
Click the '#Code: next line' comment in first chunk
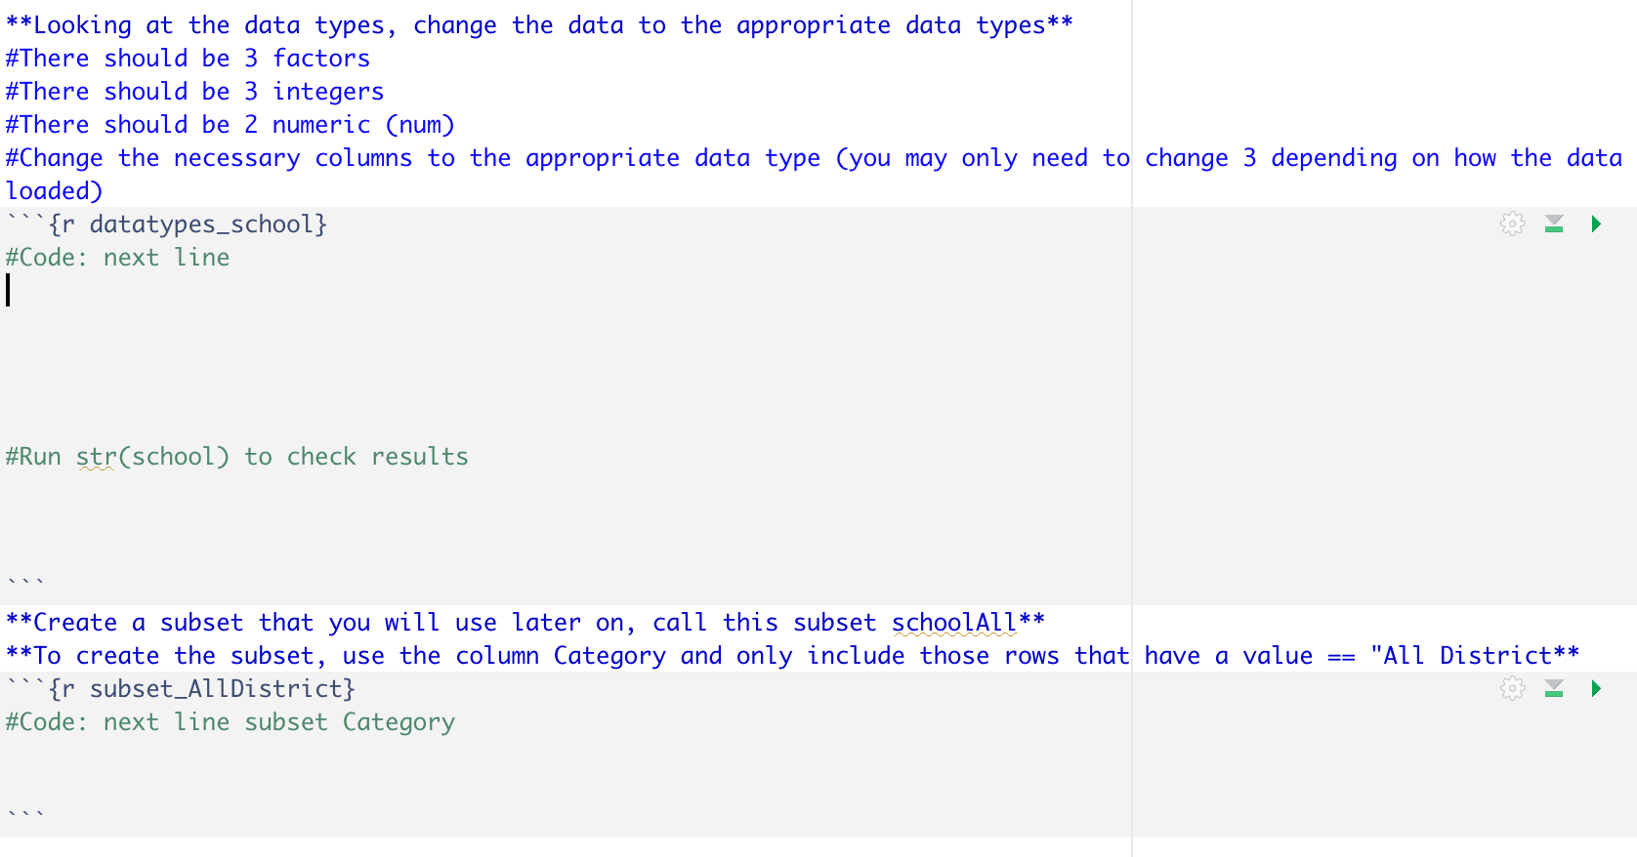coord(117,257)
